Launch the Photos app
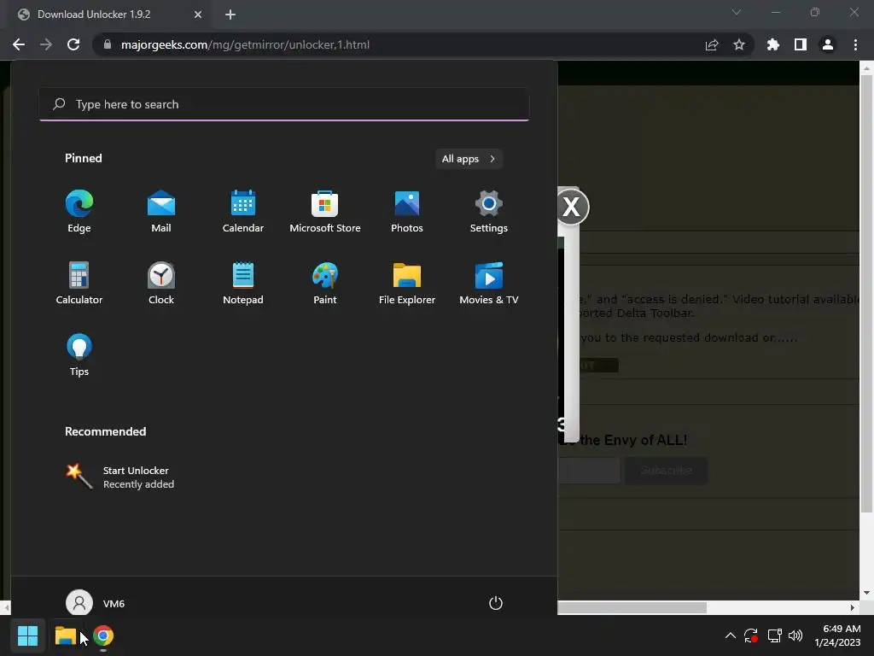 click(x=407, y=212)
